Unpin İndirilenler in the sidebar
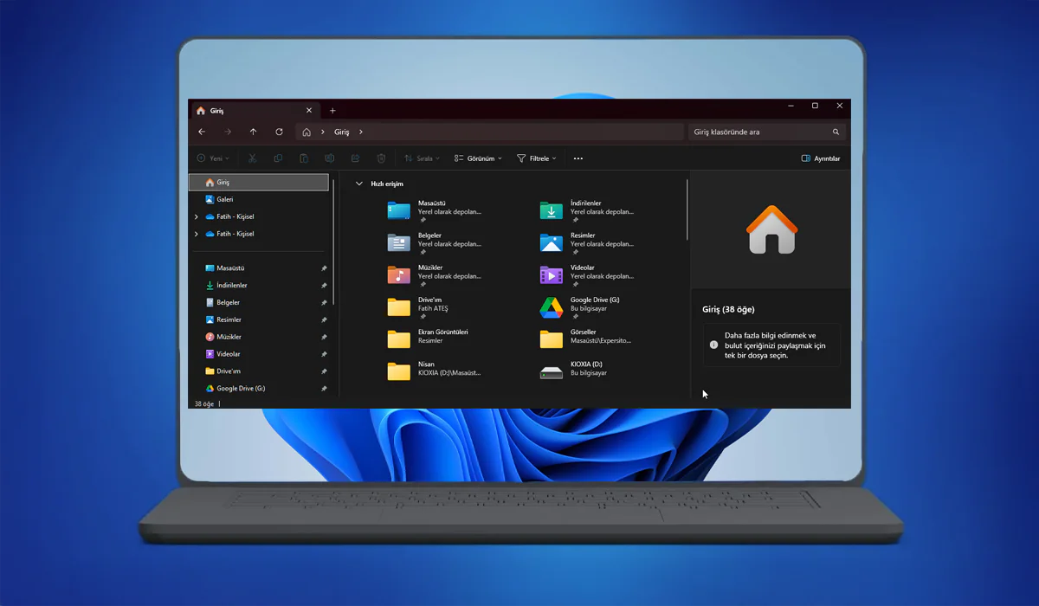The width and height of the screenshot is (1039, 606). click(324, 286)
